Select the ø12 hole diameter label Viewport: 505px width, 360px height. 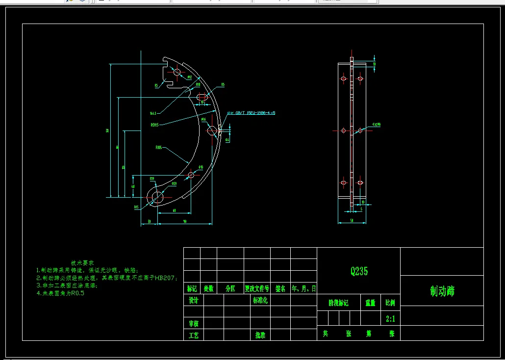(190, 77)
